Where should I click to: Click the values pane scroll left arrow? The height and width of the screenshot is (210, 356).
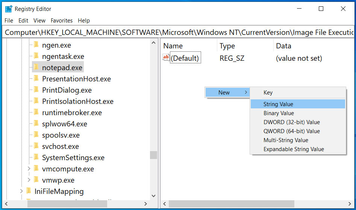point(165,204)
